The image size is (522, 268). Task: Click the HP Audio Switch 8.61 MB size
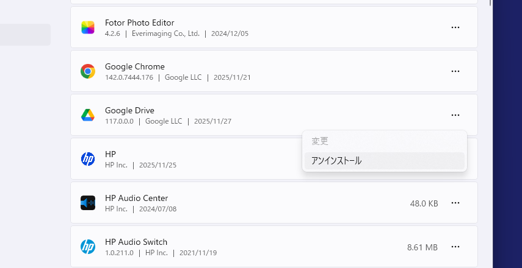[x=422, y=247]
